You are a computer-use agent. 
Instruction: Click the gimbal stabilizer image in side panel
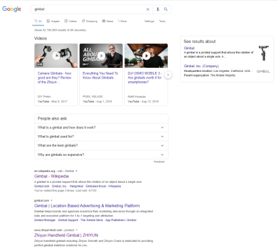coord(263,53)
